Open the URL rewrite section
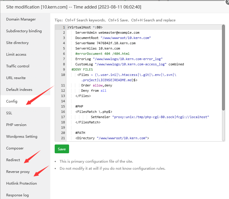This screenshot has width=229, height=199. [16, 78]
